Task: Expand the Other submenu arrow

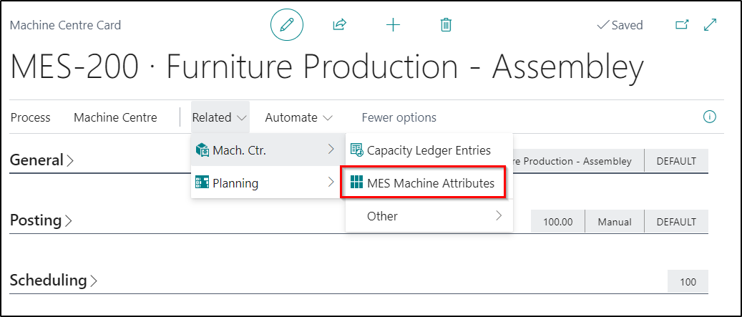Action: point(498,216)
